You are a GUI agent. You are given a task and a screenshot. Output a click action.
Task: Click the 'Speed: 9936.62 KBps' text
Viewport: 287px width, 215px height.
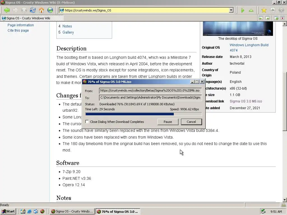pos(184,109)
